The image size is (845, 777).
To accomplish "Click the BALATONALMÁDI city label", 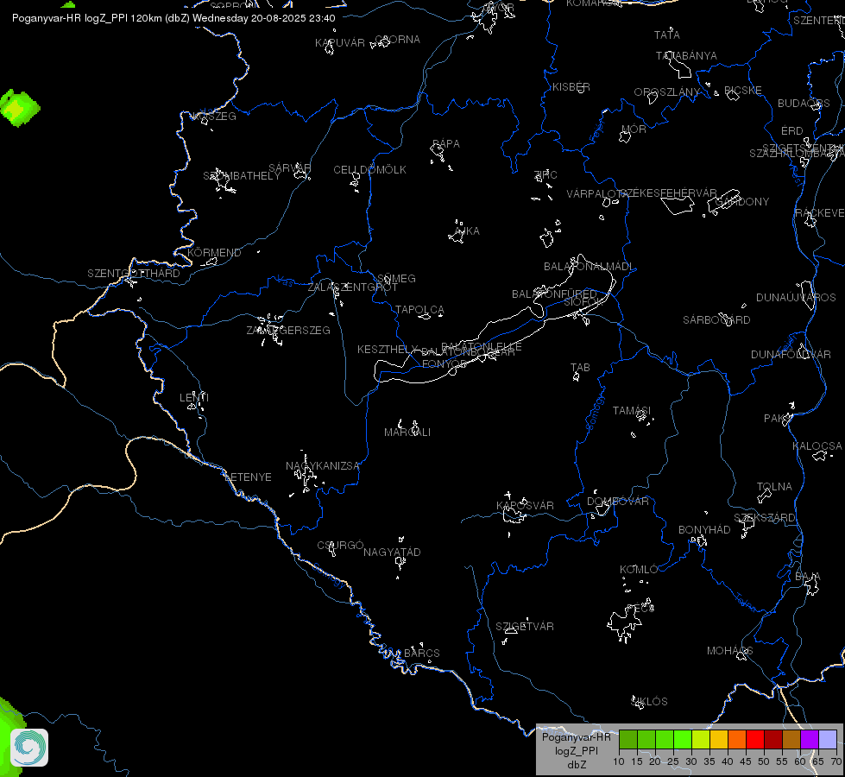I will click(x=589, y=267).
